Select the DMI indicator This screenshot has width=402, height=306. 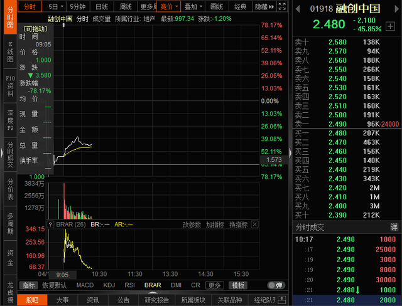pos(176,285)
